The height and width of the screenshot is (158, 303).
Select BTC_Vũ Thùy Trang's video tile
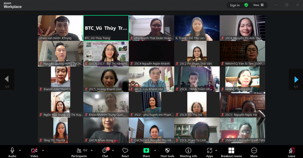click(106, 28)
